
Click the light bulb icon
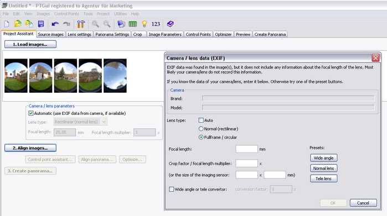click(145, 24)
